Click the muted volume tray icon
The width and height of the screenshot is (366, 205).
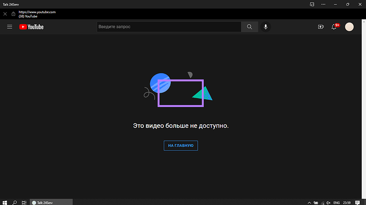tap(328, 203)
